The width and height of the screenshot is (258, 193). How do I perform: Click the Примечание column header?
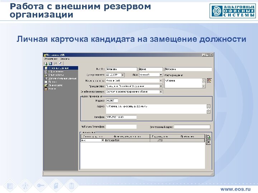point(187,137)
